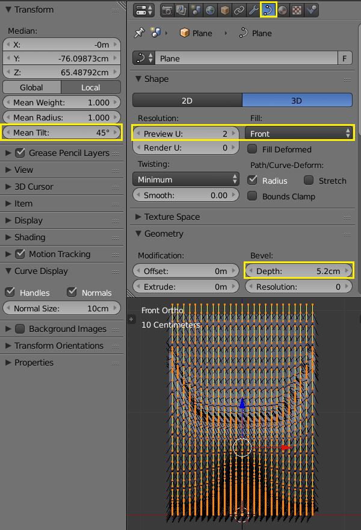
Task: Open the Twisting dropdown set to Minimum
Action: click(185, 179)
